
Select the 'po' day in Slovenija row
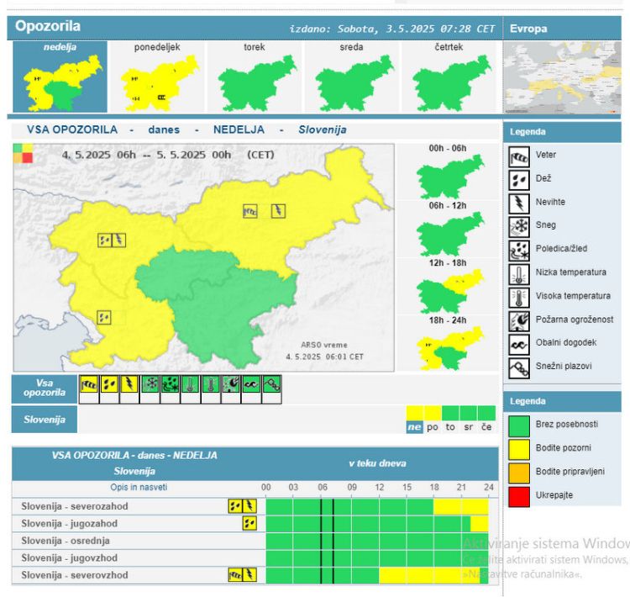[433, 427]
